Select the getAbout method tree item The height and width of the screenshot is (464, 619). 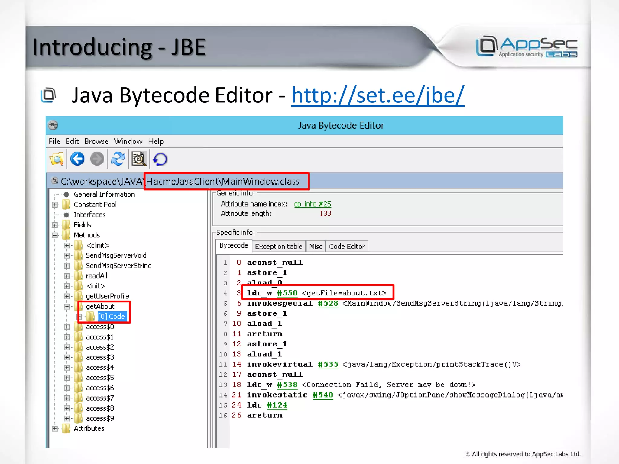point(100,306)
